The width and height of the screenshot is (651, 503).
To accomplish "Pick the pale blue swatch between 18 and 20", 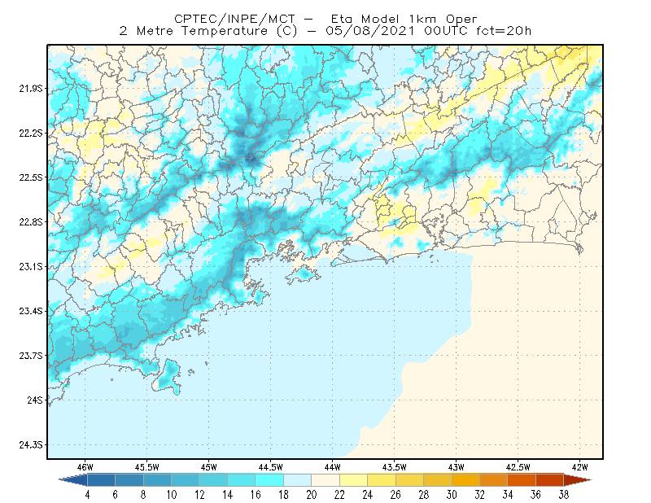I will click(297, 480).
